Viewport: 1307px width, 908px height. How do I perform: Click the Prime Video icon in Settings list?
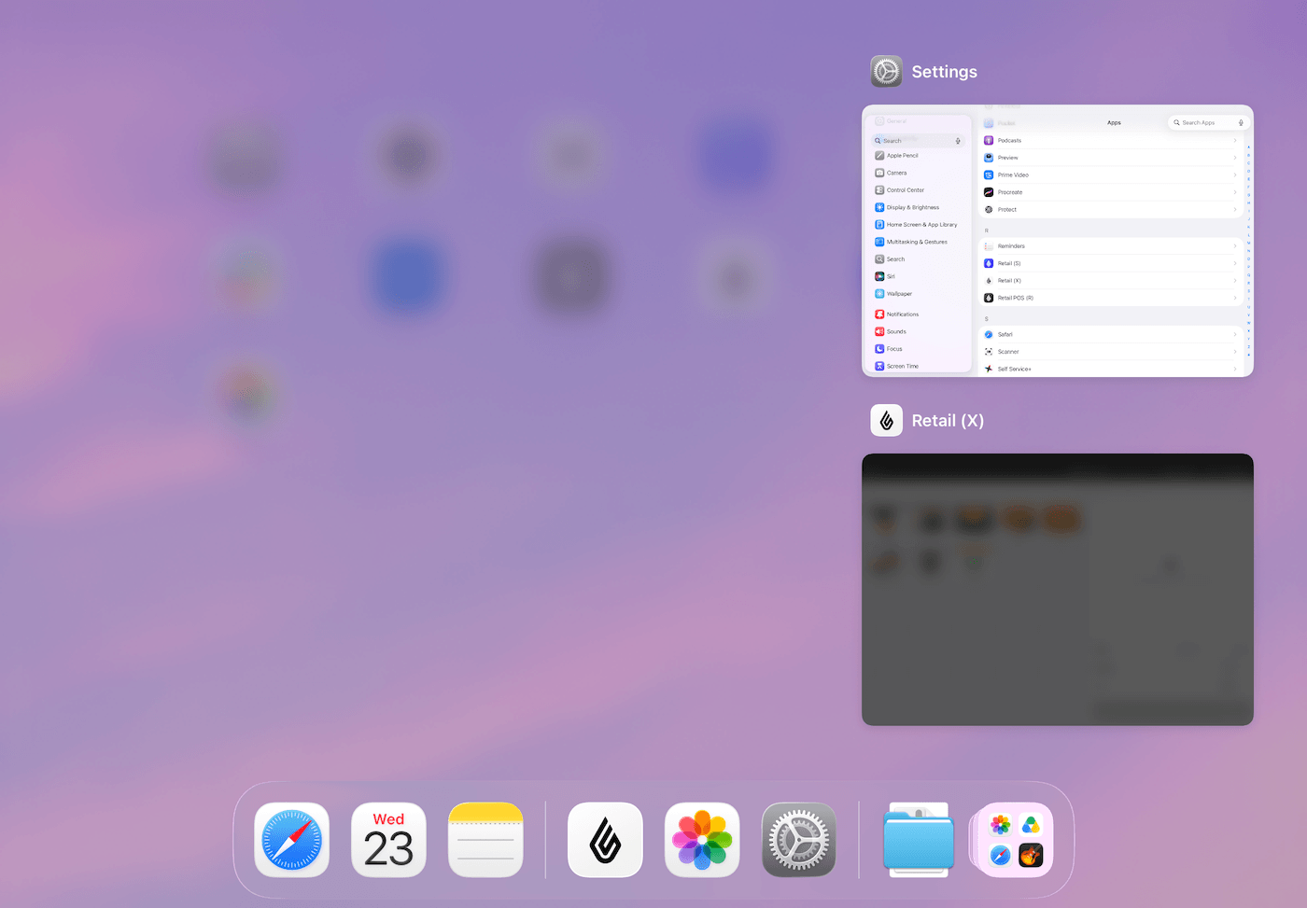pyautogui.click(x=989, y=175)
